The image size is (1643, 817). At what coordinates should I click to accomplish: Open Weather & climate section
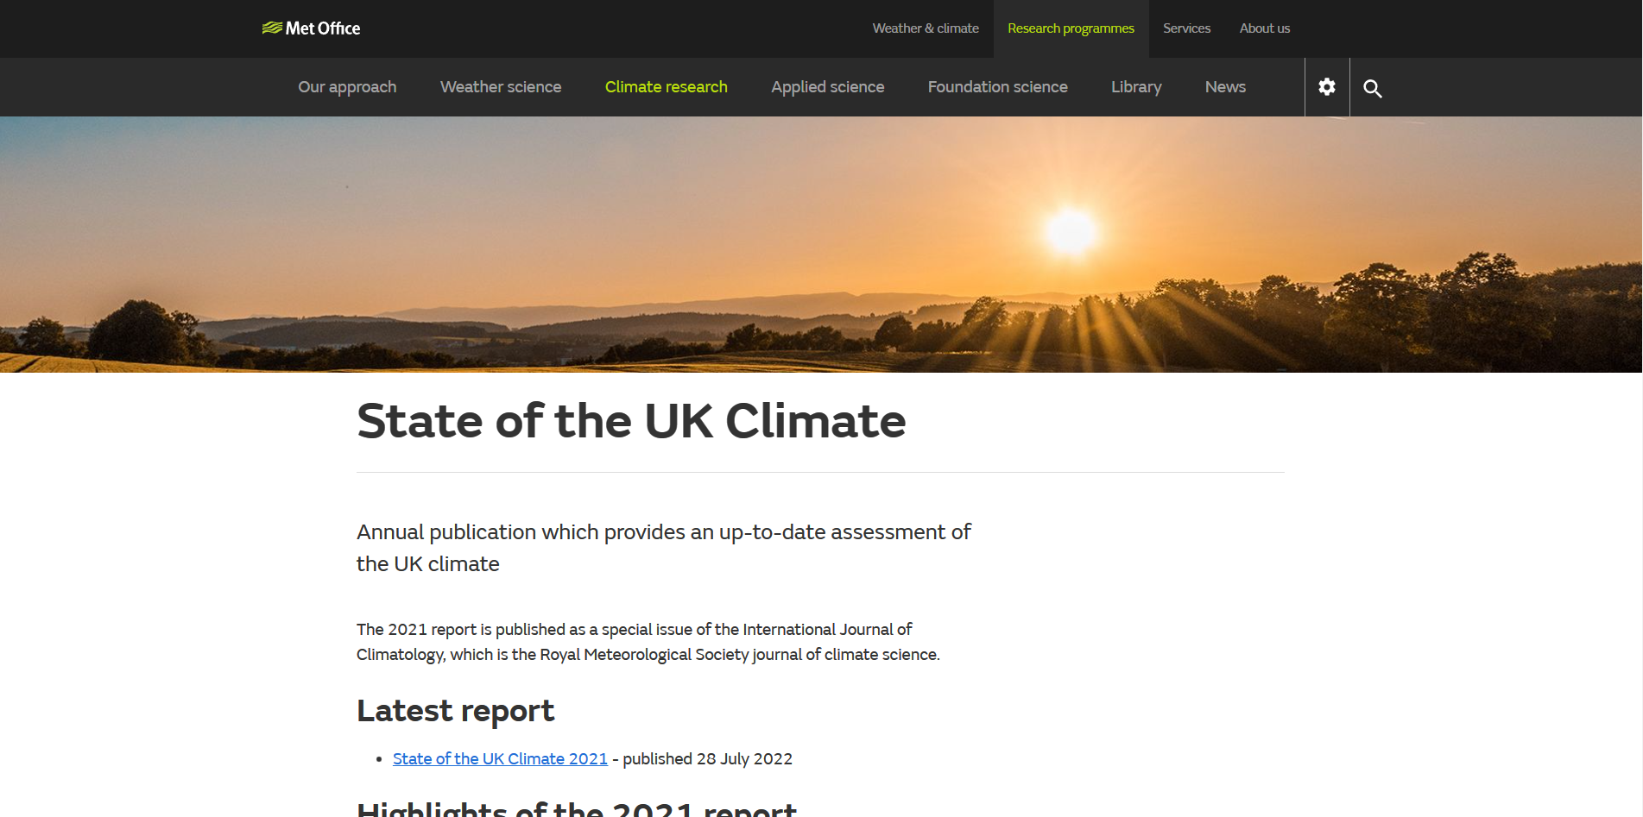(926, 28)
